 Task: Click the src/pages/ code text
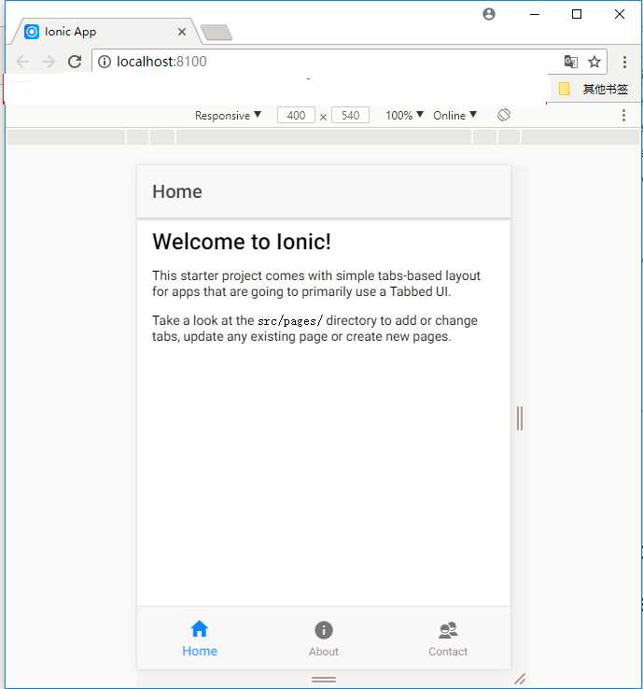290,321
